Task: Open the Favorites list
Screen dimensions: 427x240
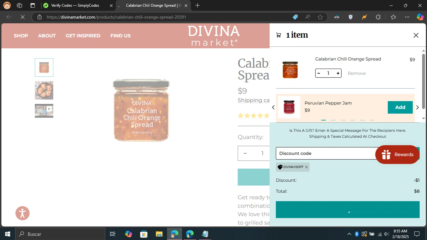Action: [393, 17]
